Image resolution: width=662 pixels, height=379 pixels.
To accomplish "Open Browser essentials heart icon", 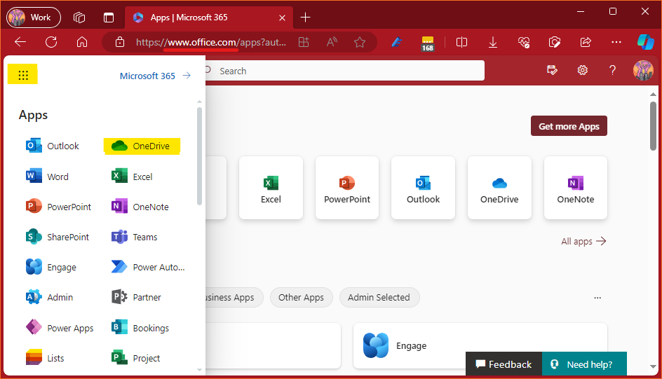I will coord(524,42).
